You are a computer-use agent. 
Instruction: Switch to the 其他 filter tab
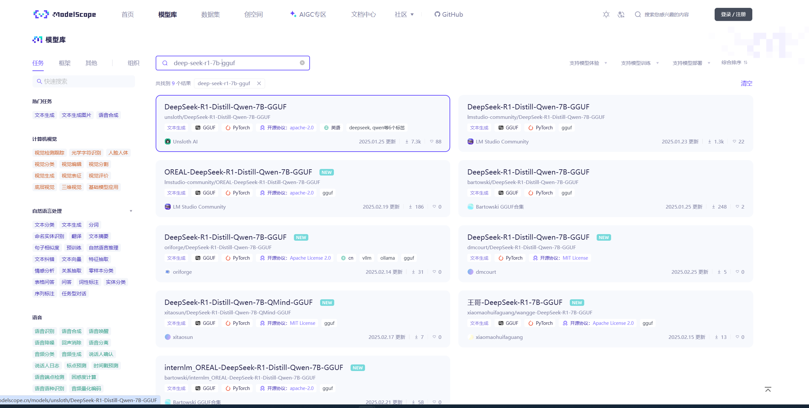[x=91, y=63]
